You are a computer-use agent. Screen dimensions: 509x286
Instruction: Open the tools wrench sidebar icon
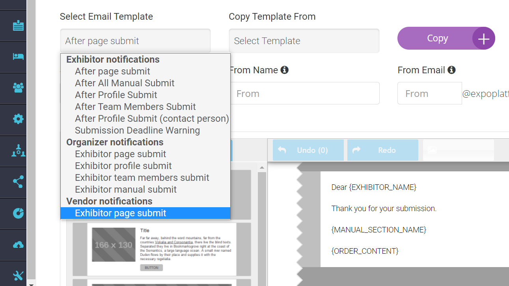pyautogui.click(x=18, y=275)
